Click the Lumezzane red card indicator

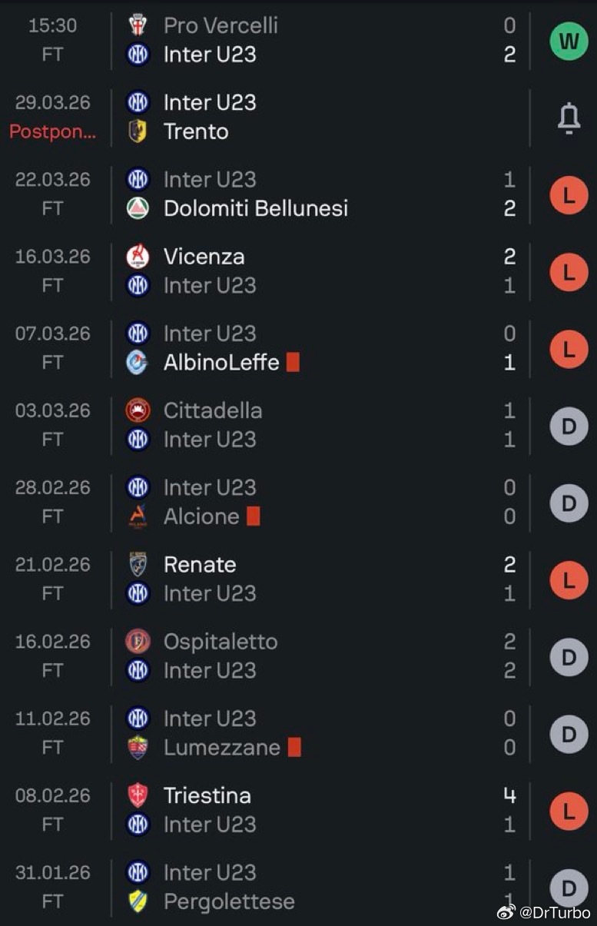pos(294,748)
